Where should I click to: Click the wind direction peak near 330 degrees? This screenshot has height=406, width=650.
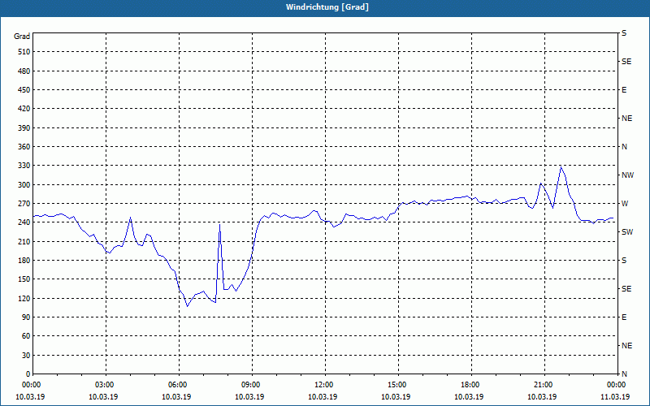tap(561, 167)
